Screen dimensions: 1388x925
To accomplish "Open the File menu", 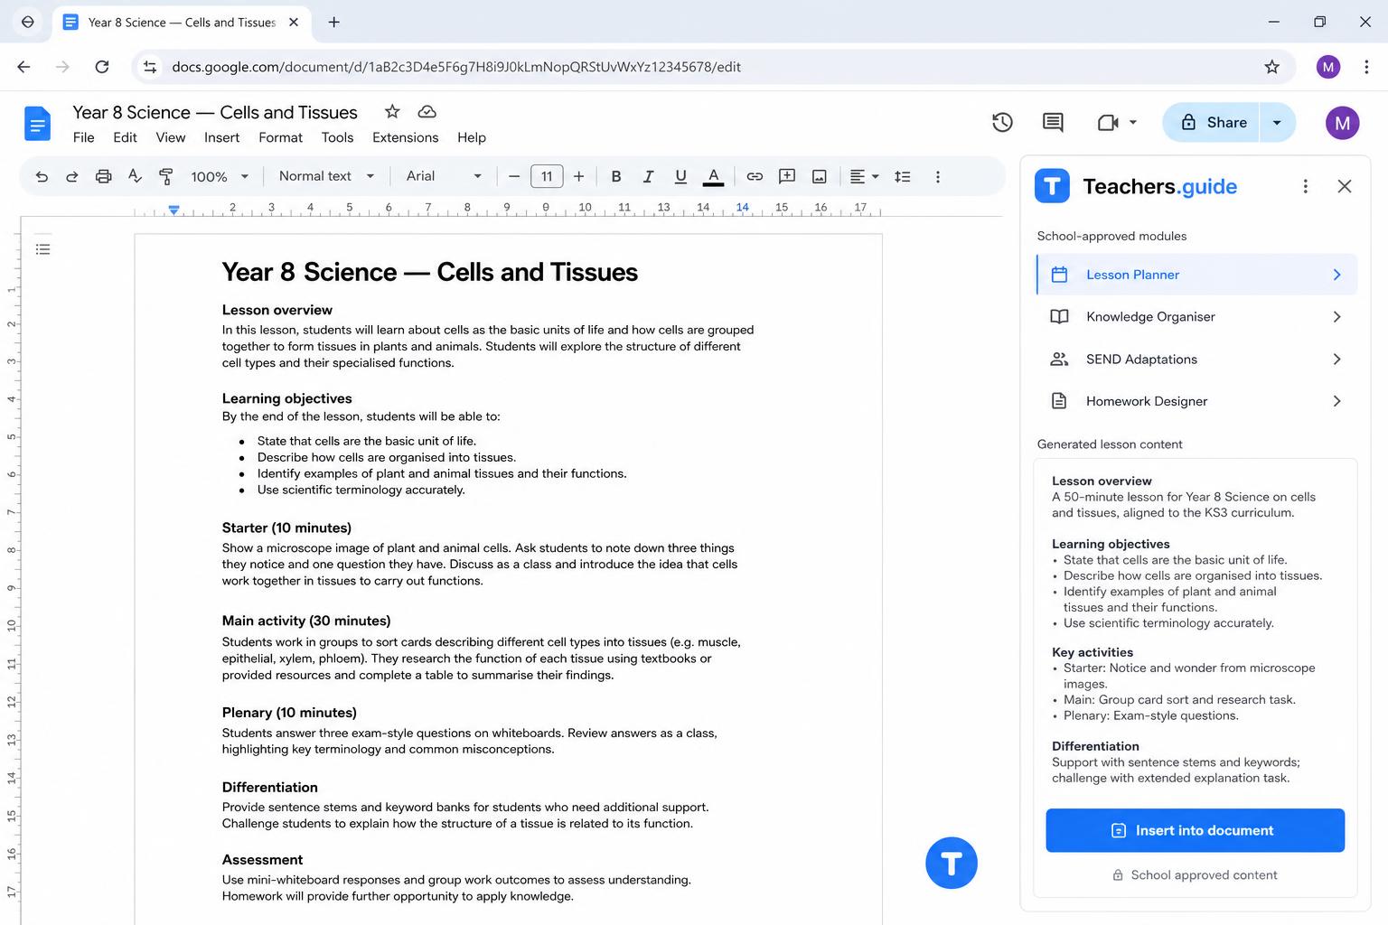I will pos(84,137).
